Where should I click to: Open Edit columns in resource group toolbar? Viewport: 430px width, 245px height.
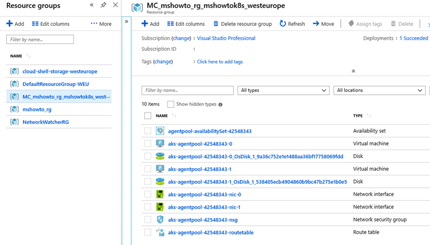tap(186, 24)
